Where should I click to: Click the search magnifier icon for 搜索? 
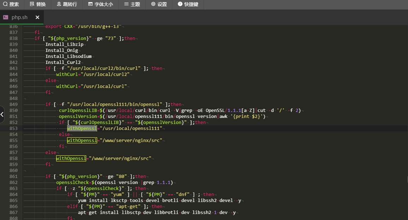pyautogui.click(x=5, y=4)
